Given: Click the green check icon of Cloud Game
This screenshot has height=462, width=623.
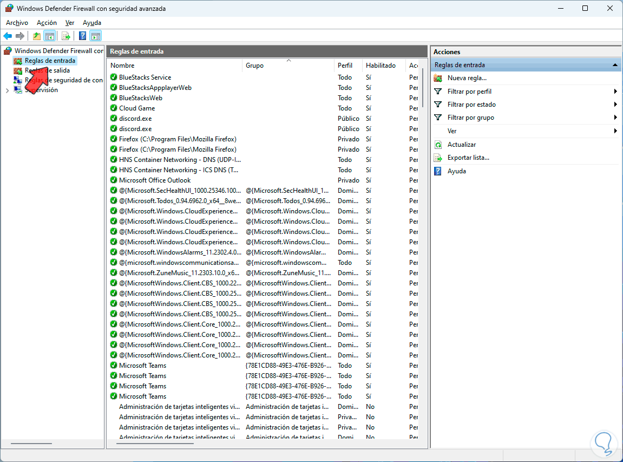Looking at the screenshot, I should [x=114, y=108].
